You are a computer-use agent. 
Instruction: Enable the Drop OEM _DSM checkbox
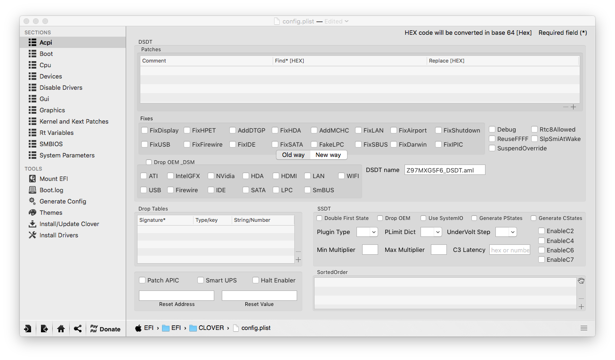149,162
